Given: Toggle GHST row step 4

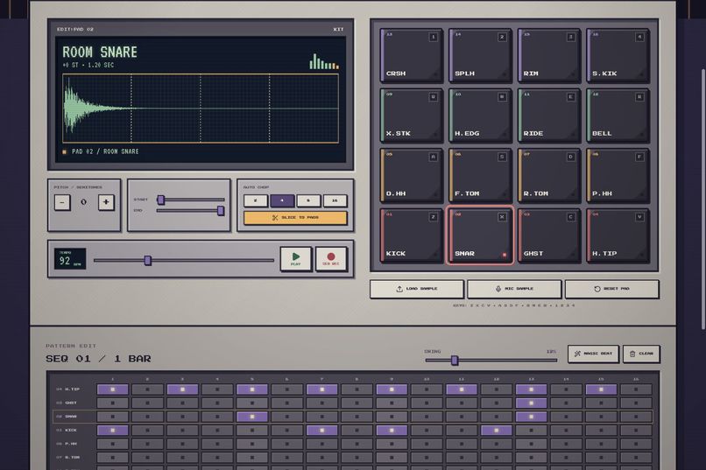Looking at the screenshot, I should point(217,403).
